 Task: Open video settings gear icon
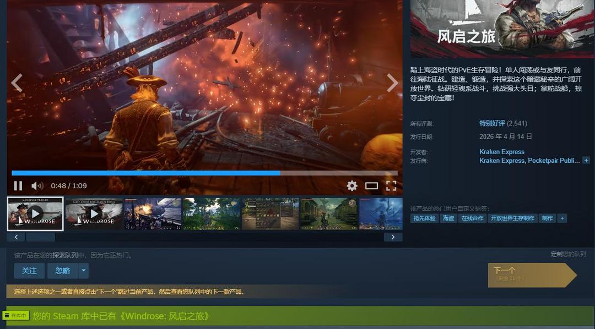pyautogui.click(x=352, y=186)
